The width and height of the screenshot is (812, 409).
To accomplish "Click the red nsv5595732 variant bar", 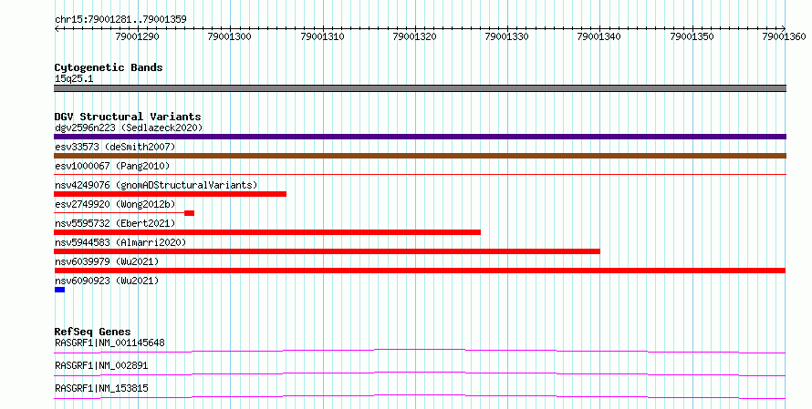I will tap(267, 232).
